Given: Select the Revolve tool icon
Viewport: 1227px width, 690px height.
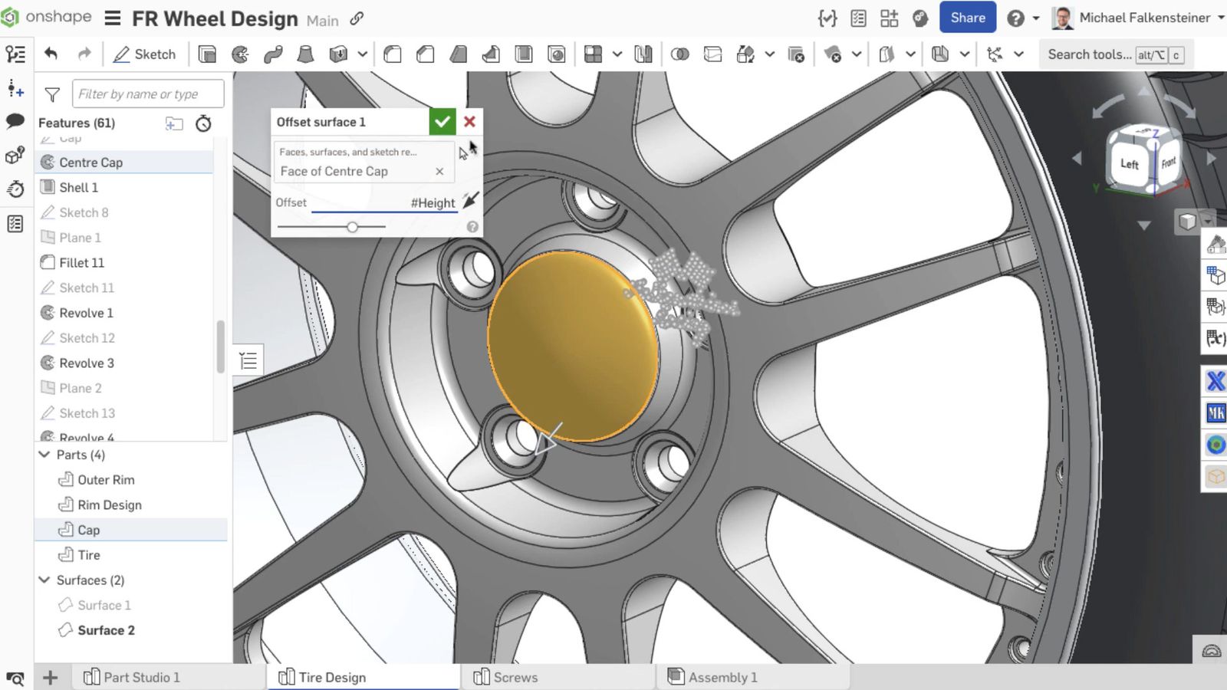Looking at the screenshot, I should 240,54.
